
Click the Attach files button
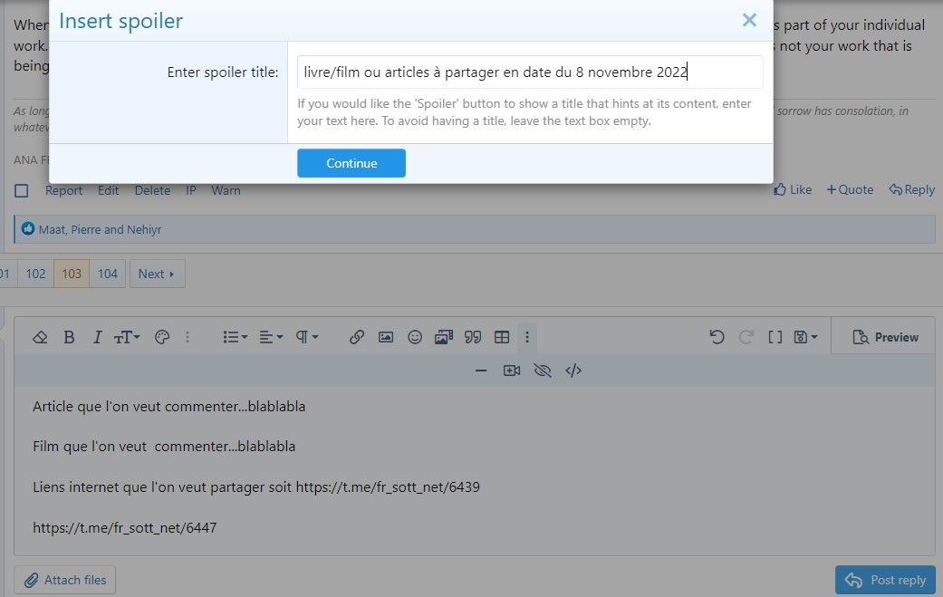click(x=65, y=580)
